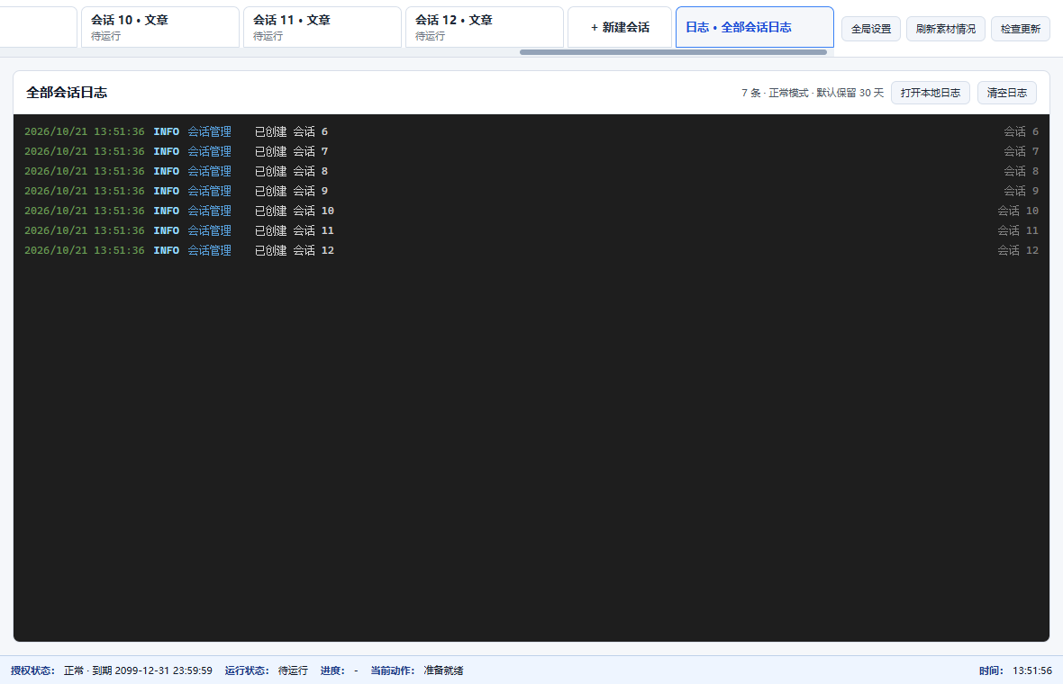Click the 刷新素材情况 button
The height and width of the screenshot is (684, 1063).
click(x=946, y=29)
